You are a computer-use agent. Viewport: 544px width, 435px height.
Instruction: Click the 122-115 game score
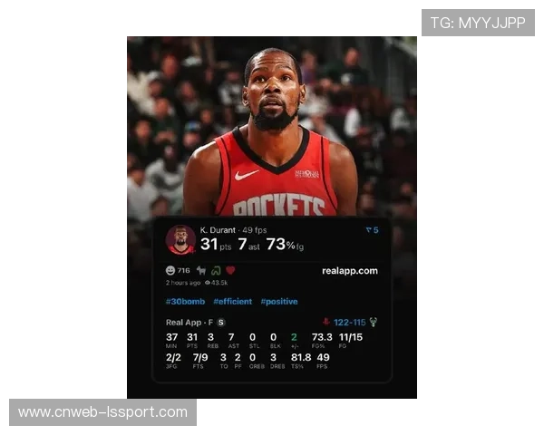[349, 322]
